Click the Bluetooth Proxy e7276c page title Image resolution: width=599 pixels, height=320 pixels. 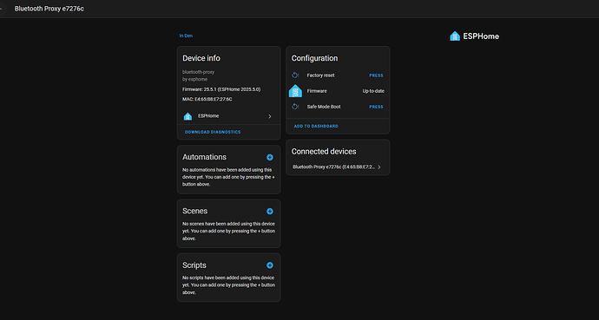tap(49, 9)
